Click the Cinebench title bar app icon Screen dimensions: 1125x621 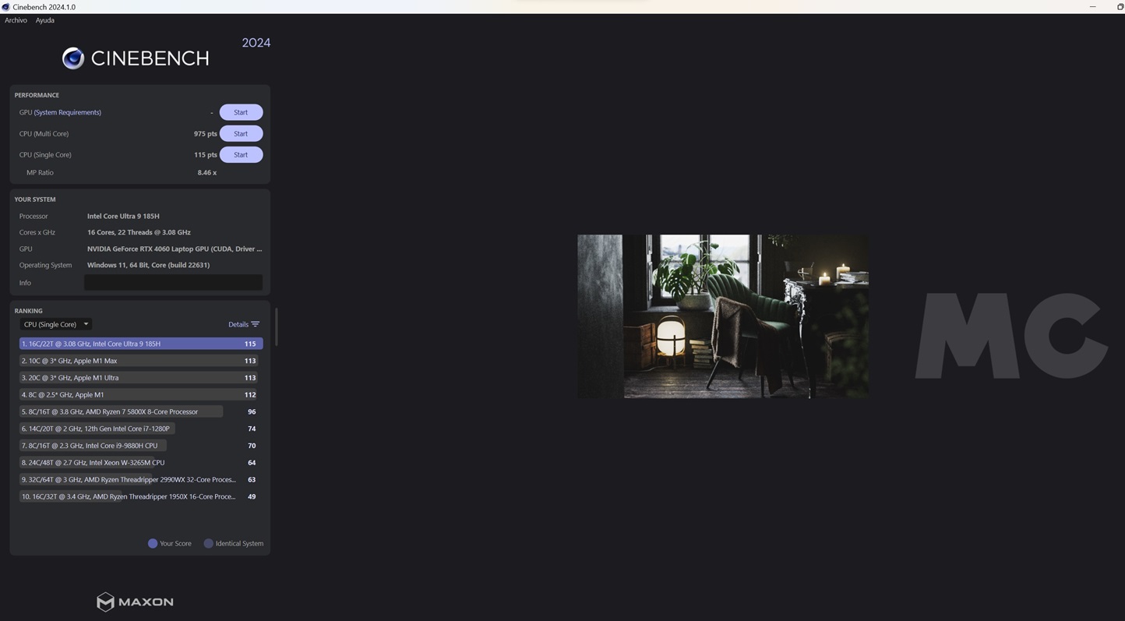[x=5, y=7]
